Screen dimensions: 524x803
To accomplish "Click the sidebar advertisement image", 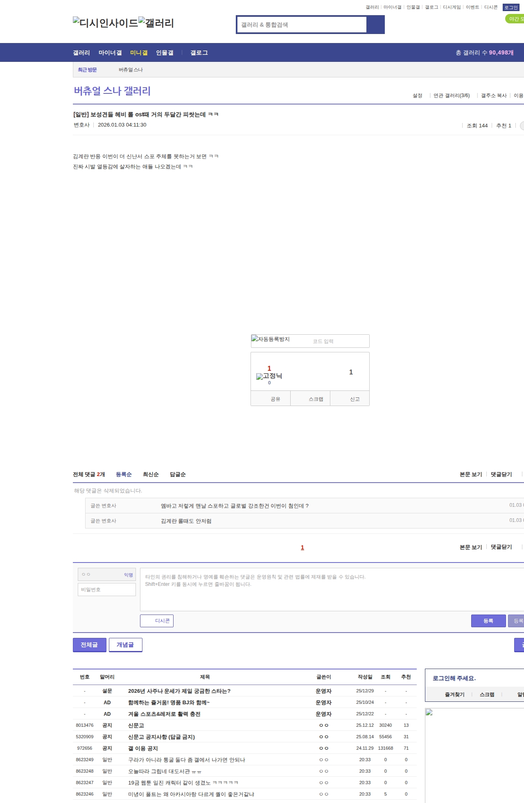I will (429, 712).
